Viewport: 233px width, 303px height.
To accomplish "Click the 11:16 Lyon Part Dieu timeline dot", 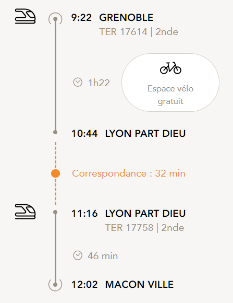I will point(55,212).
